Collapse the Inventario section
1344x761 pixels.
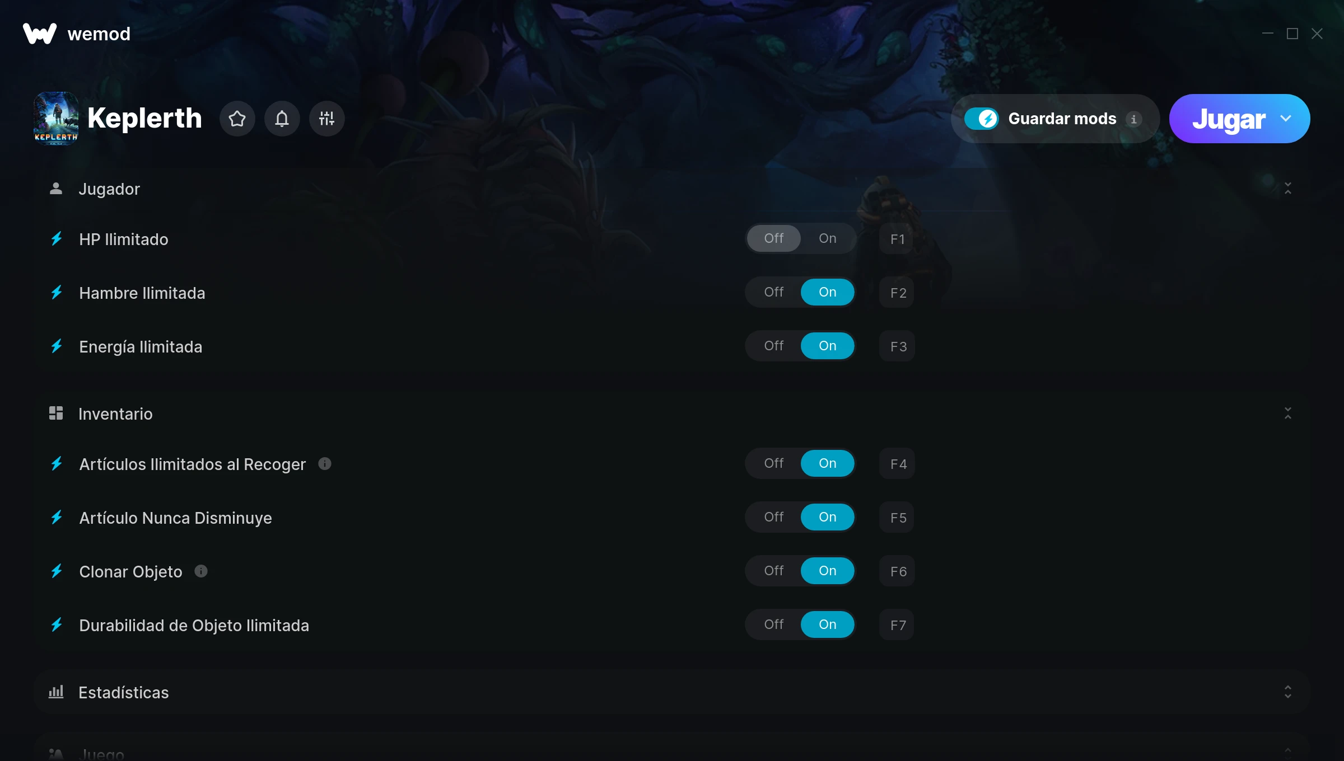(x=1288, y=414)
